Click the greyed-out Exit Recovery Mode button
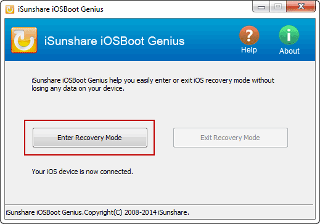This screenshot has height=224, width=320. click(x=231, y=138)
